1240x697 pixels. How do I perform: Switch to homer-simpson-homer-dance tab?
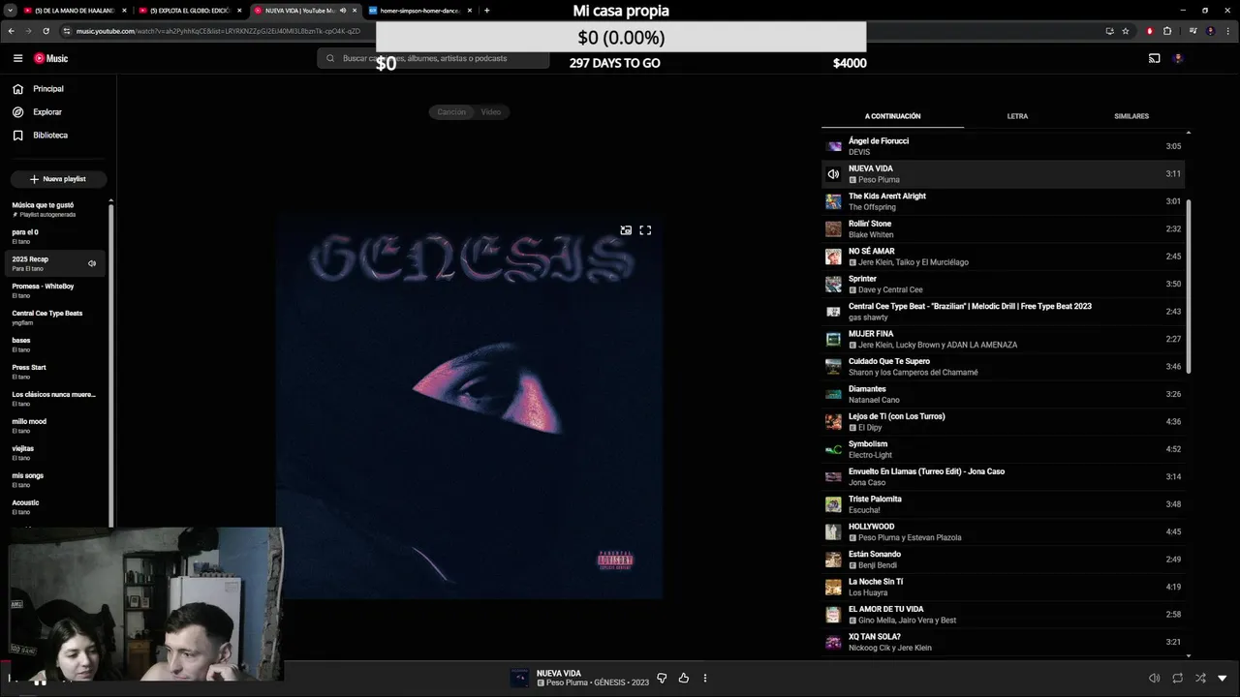[420, 11]
